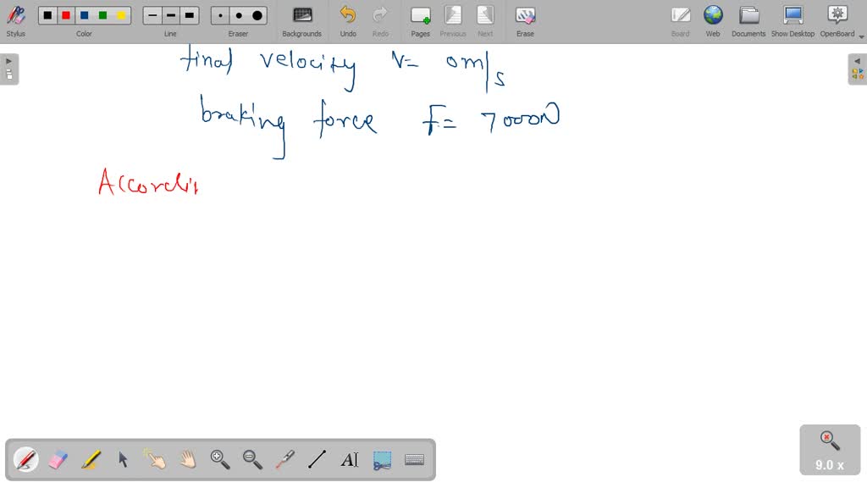Select the small eraser size
867x488 pixels.
pyautogui.click(x=221, y=15)
